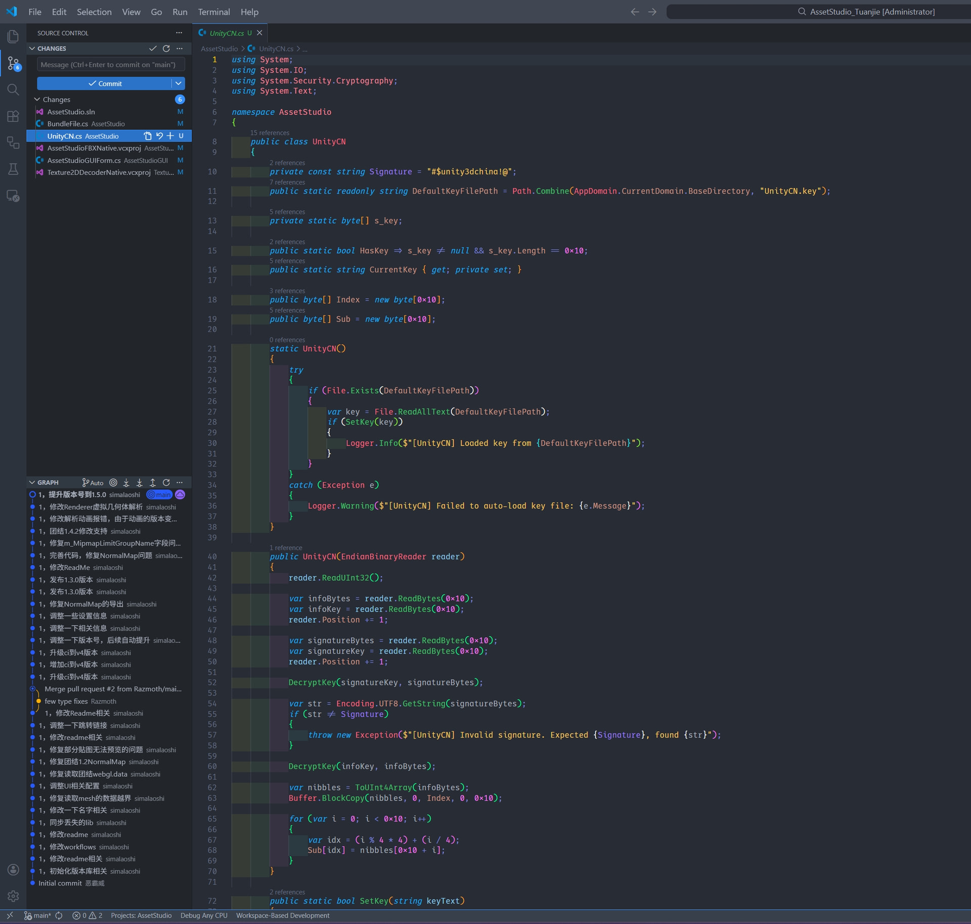Viewport: 971px width, 924px height.
Task: Click the cloud remote badge in graph
Action: pyautogui.click(x=180, y=495)
